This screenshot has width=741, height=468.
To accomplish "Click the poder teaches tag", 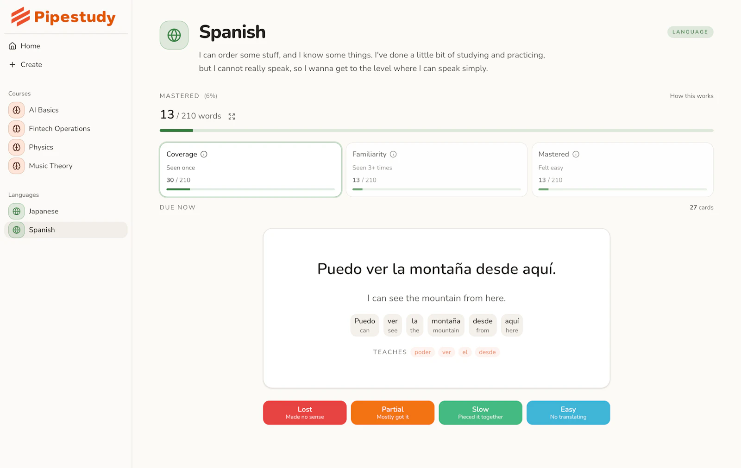I will pos(423,352).
